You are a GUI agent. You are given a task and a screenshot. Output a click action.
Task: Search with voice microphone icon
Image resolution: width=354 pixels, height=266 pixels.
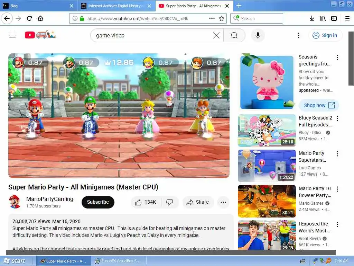pos(258,35)
